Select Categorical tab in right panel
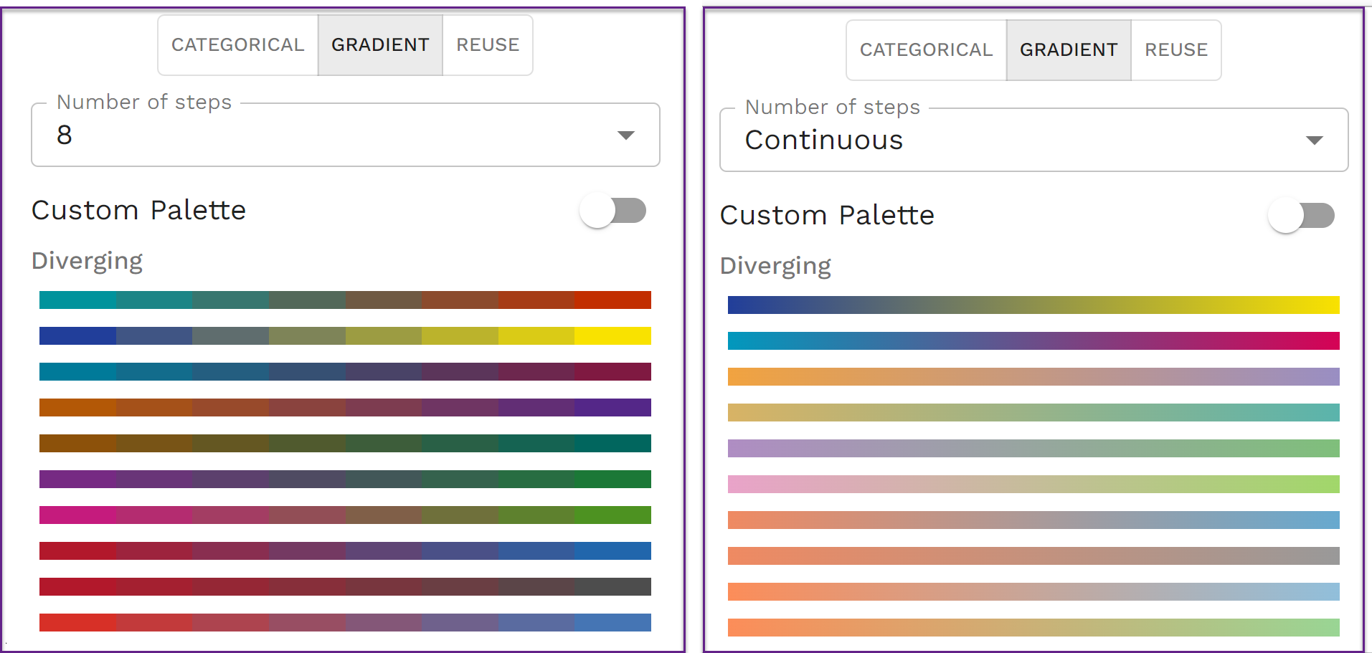 pyautogui.click(x=926, y=50)
